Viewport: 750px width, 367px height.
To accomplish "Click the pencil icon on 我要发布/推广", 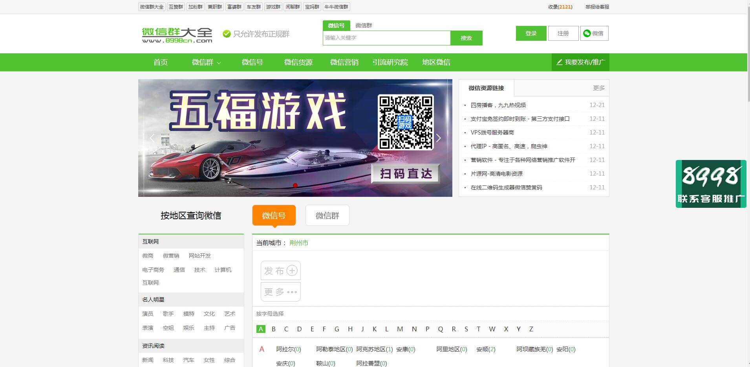I will 559,62.
